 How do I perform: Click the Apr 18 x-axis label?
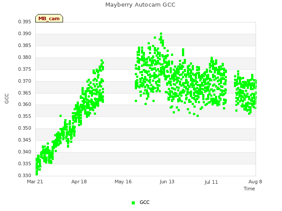pos(79,182)
